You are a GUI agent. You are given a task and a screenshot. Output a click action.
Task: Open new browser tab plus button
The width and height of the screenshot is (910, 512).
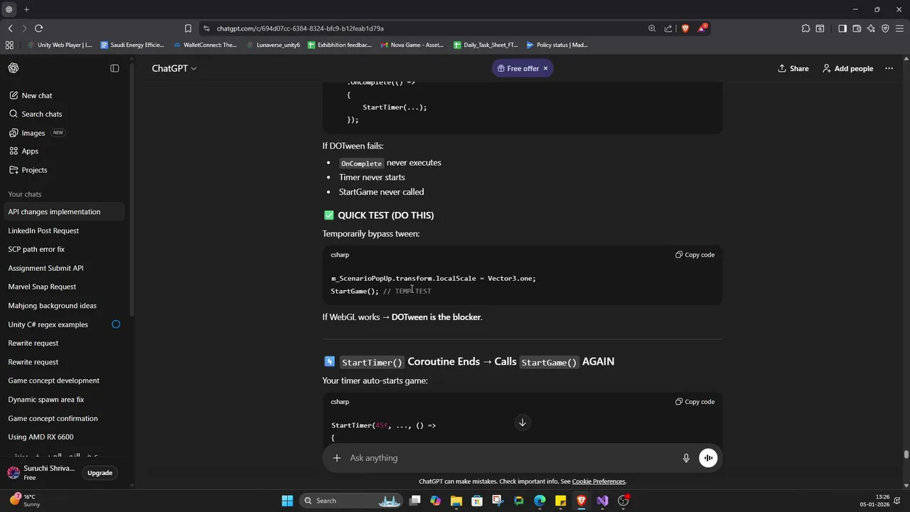pos(26,9)
